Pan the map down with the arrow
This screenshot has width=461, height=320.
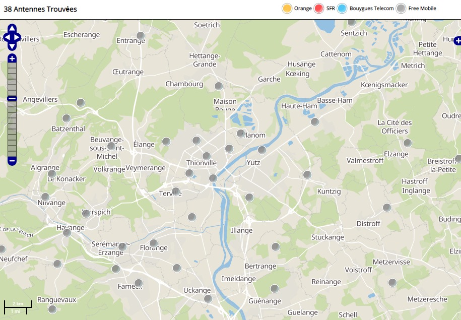pos(12,47)
